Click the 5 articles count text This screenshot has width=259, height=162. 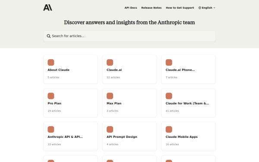click(54, 77)
